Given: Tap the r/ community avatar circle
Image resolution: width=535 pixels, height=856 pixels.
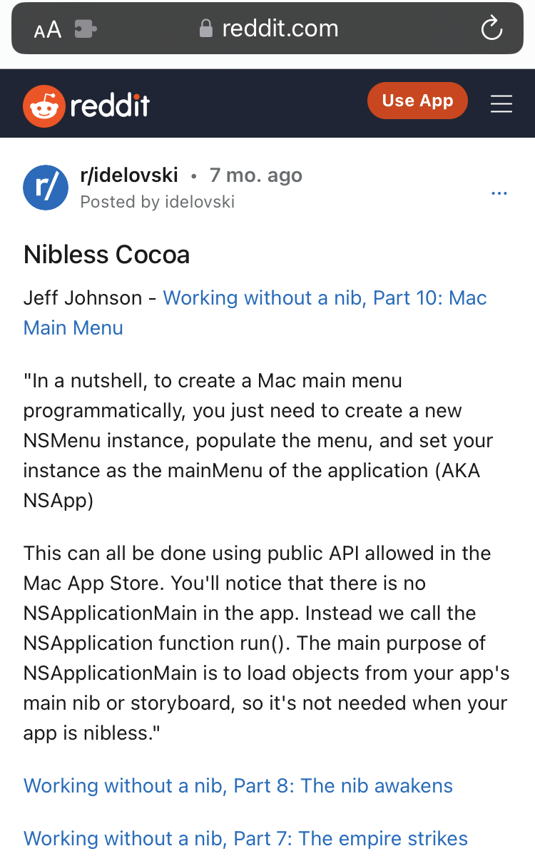Looking at the screenshot, I should (46, 188).
